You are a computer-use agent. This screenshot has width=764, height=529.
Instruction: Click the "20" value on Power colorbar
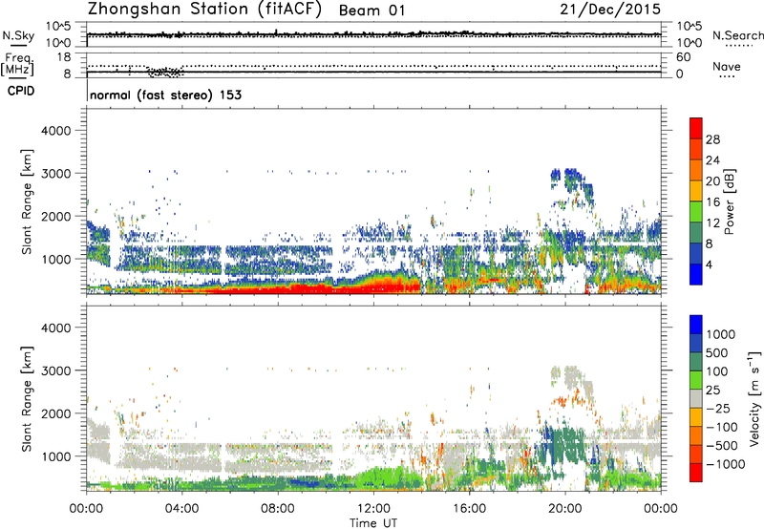click(x=712, y=181)
